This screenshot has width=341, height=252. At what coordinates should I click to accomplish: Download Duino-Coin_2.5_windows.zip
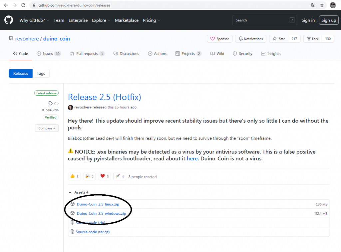pyautogui.click(x=101, y=213)
